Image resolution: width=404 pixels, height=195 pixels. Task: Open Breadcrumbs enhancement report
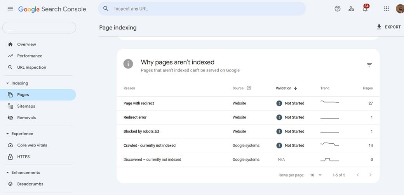click(x=30, y=184)
